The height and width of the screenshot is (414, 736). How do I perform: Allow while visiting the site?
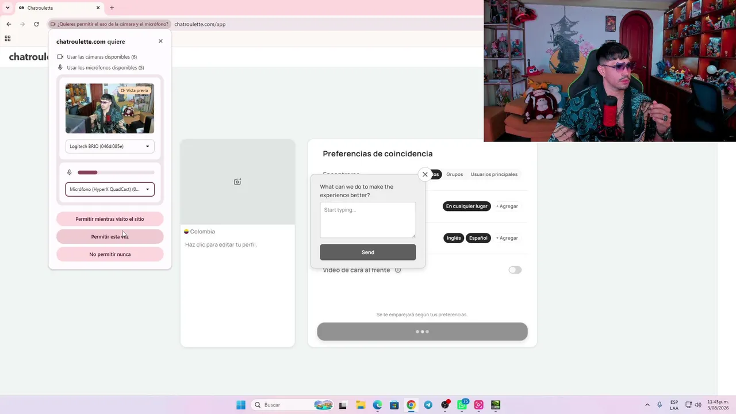coord(110,219)
